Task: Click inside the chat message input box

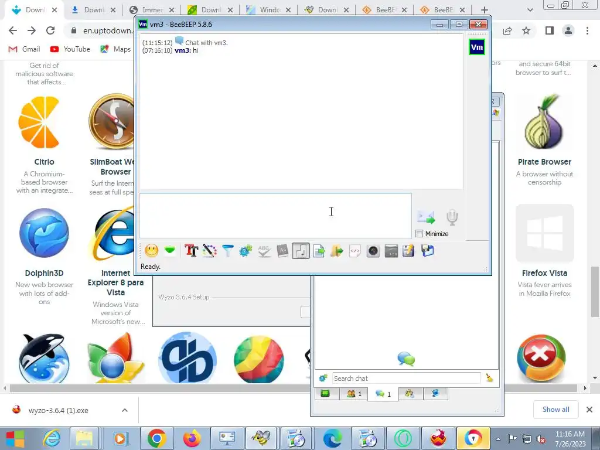Action: (x=275, y=216)
